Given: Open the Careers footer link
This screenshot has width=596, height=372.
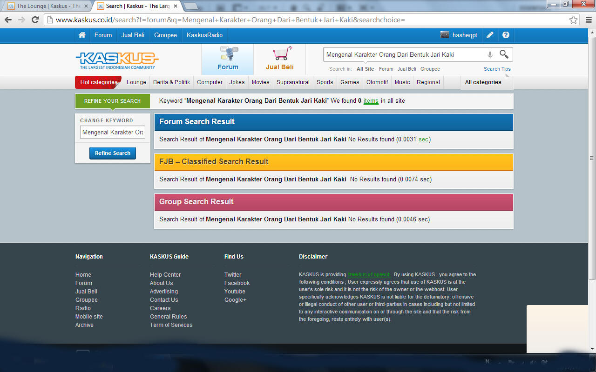Looking at the screenshot, I should click(x=160, y=308).
